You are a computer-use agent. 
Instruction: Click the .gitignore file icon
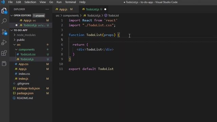pyautogui.click(x=14, y=83)
